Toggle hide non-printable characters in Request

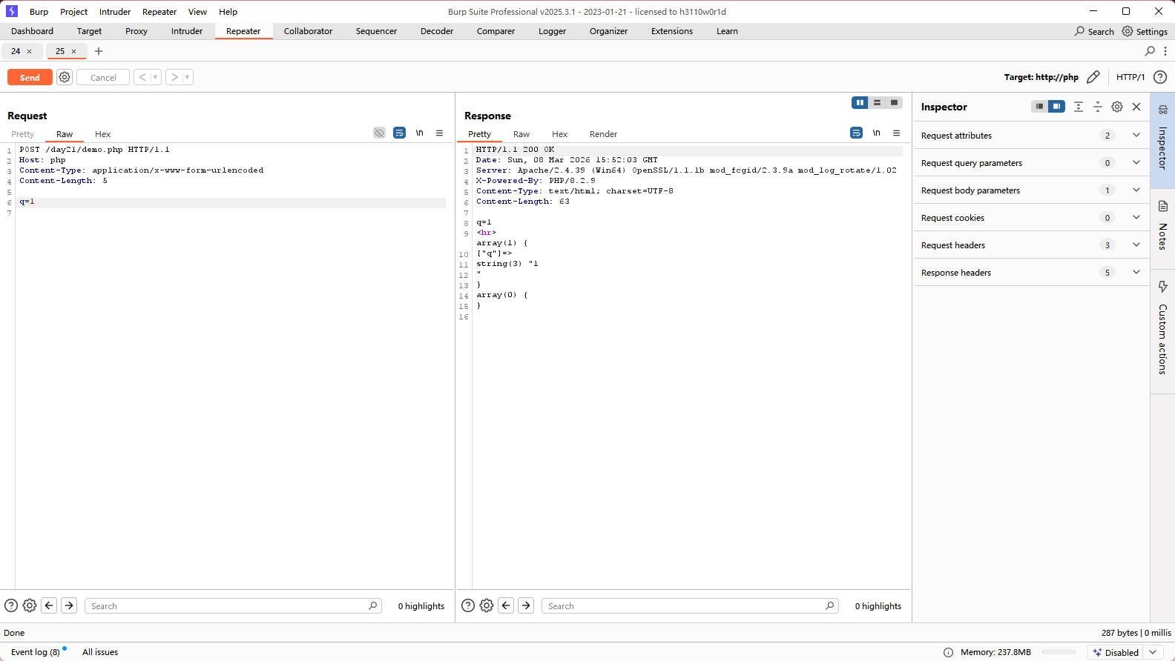click(379, 133)
